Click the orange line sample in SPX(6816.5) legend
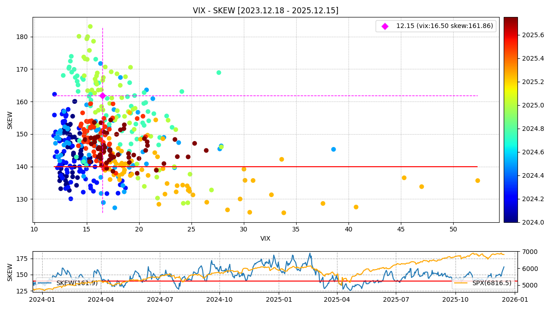 [462, 283]
